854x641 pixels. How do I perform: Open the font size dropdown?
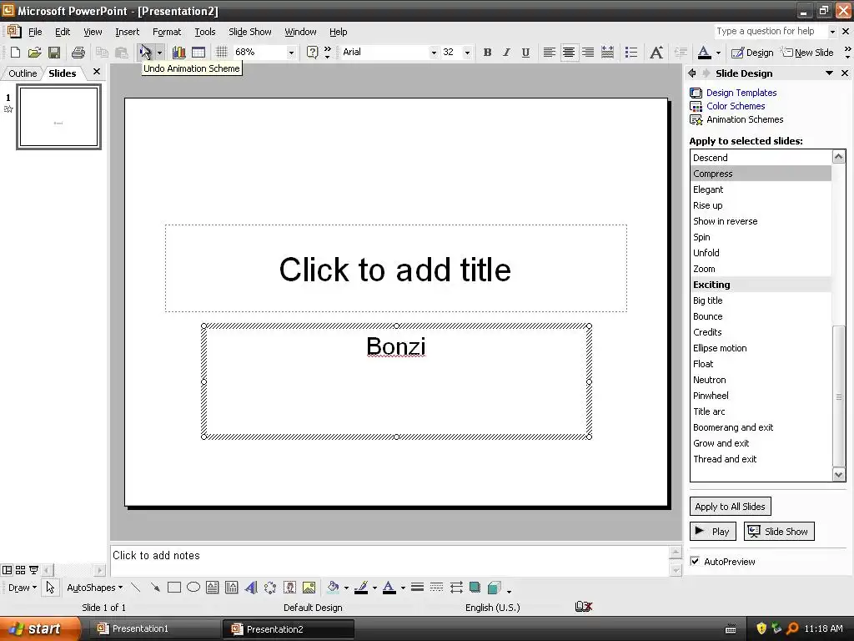(467, 53)
